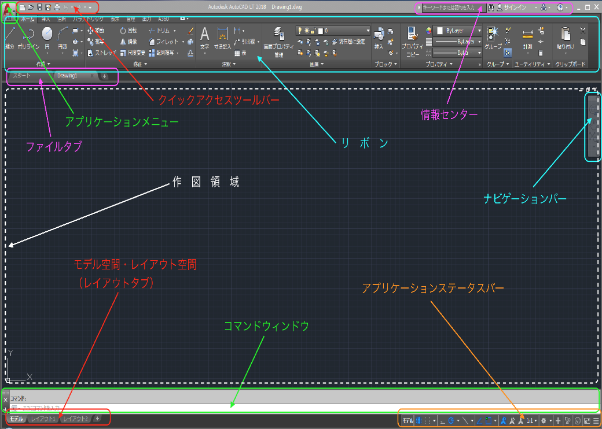The width and height of the screenshot is (602, 429).
Task: Open status bar customization menu button
Action: tap(596, 420)
